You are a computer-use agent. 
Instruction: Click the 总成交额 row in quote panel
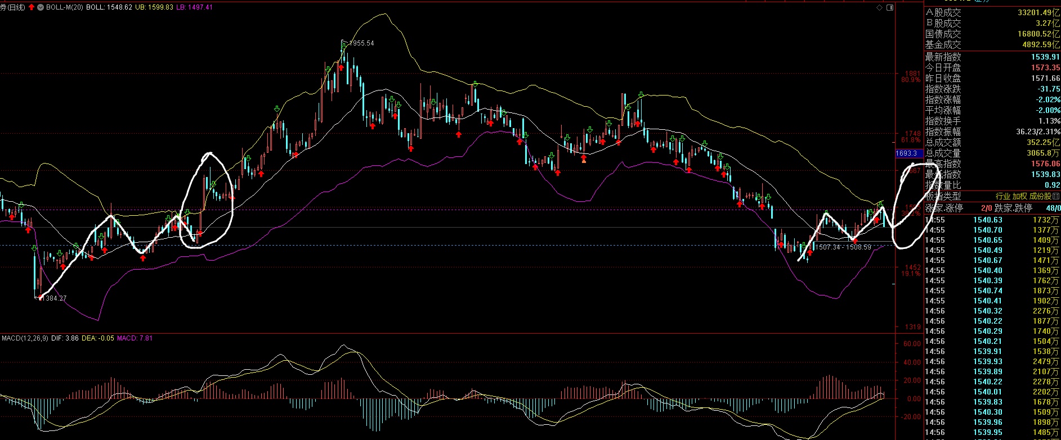[x=992, y=142]
